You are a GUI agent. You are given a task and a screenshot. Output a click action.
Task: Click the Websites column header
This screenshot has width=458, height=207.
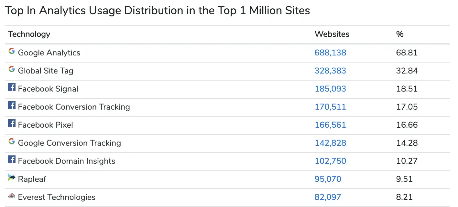coord(332,34)
